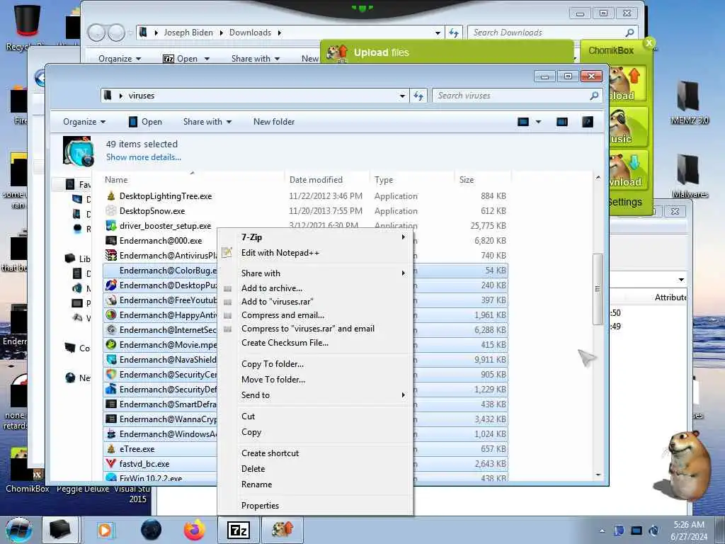Choose Create shortcut
Viewport: 725px width, 544px height.
click(x=314, y=453)
